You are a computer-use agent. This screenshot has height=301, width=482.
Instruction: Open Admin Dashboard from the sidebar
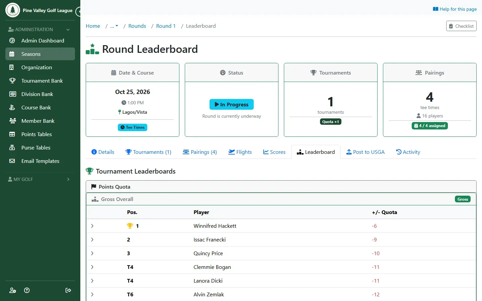point(40,40)
